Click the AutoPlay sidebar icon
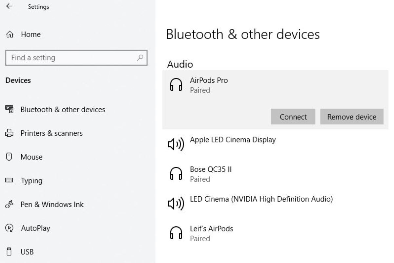The image size is (394, 263). click(x=9, y=228)
